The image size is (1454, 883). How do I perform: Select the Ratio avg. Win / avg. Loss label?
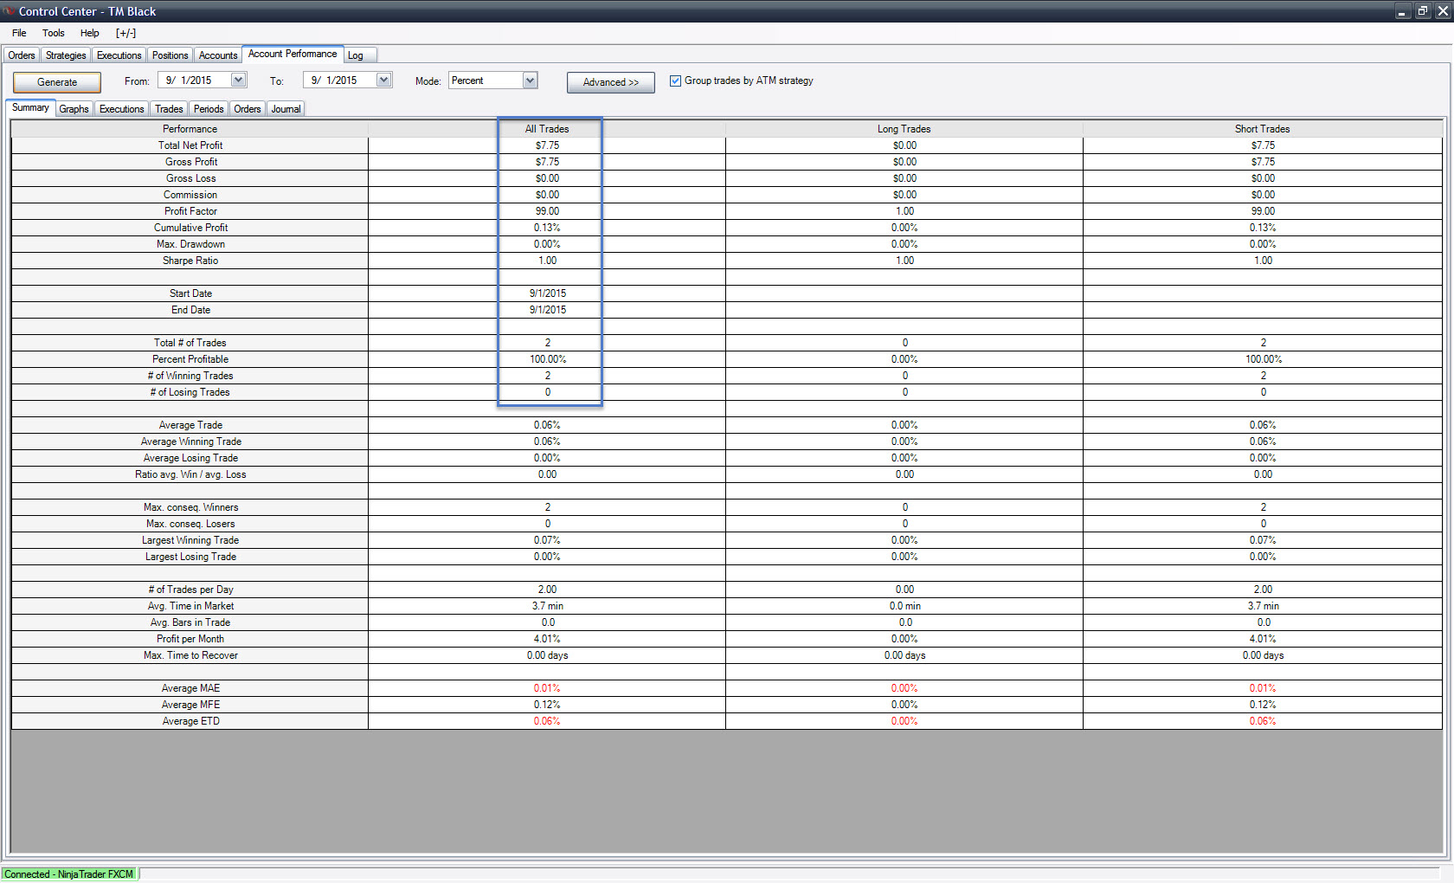tap(190, 474)
